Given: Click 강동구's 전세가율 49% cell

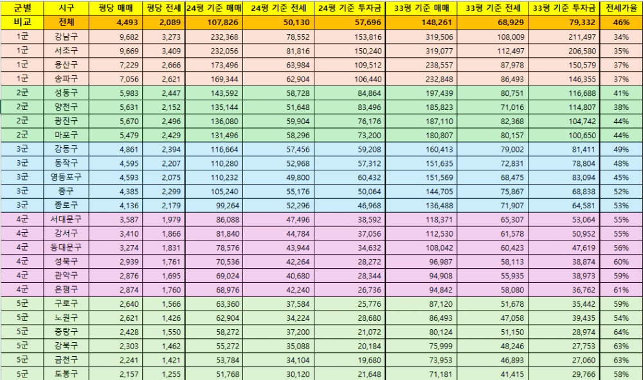Looking at the screenshot, I should pos(621,149).
